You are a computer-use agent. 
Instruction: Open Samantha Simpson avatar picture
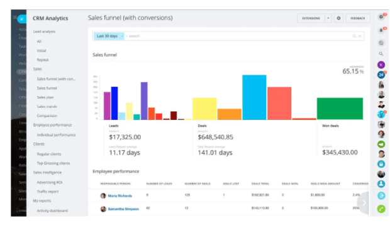click(x=103, y=209)
